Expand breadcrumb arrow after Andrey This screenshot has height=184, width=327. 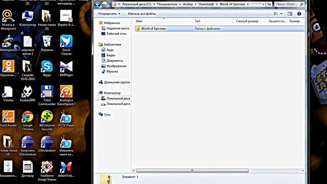pos(196,4)
